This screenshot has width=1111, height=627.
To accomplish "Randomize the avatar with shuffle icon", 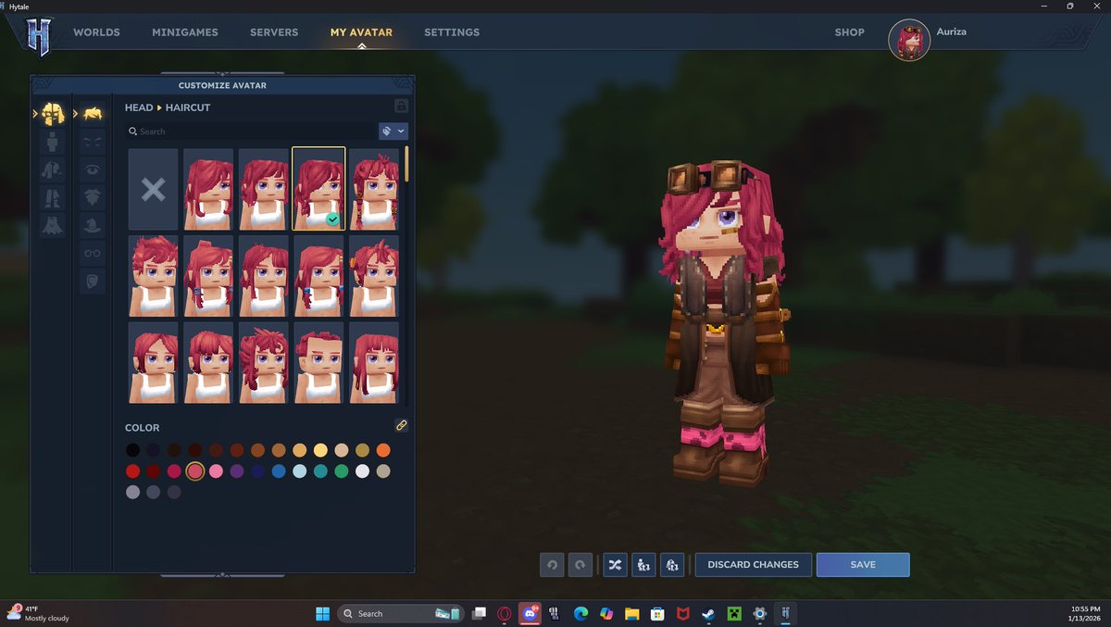I will pyautogui.click(x=616, y=565).
